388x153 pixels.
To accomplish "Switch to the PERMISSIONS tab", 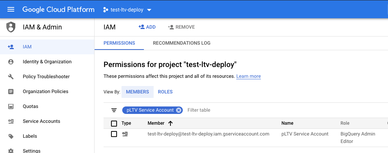I will [119, 43].
